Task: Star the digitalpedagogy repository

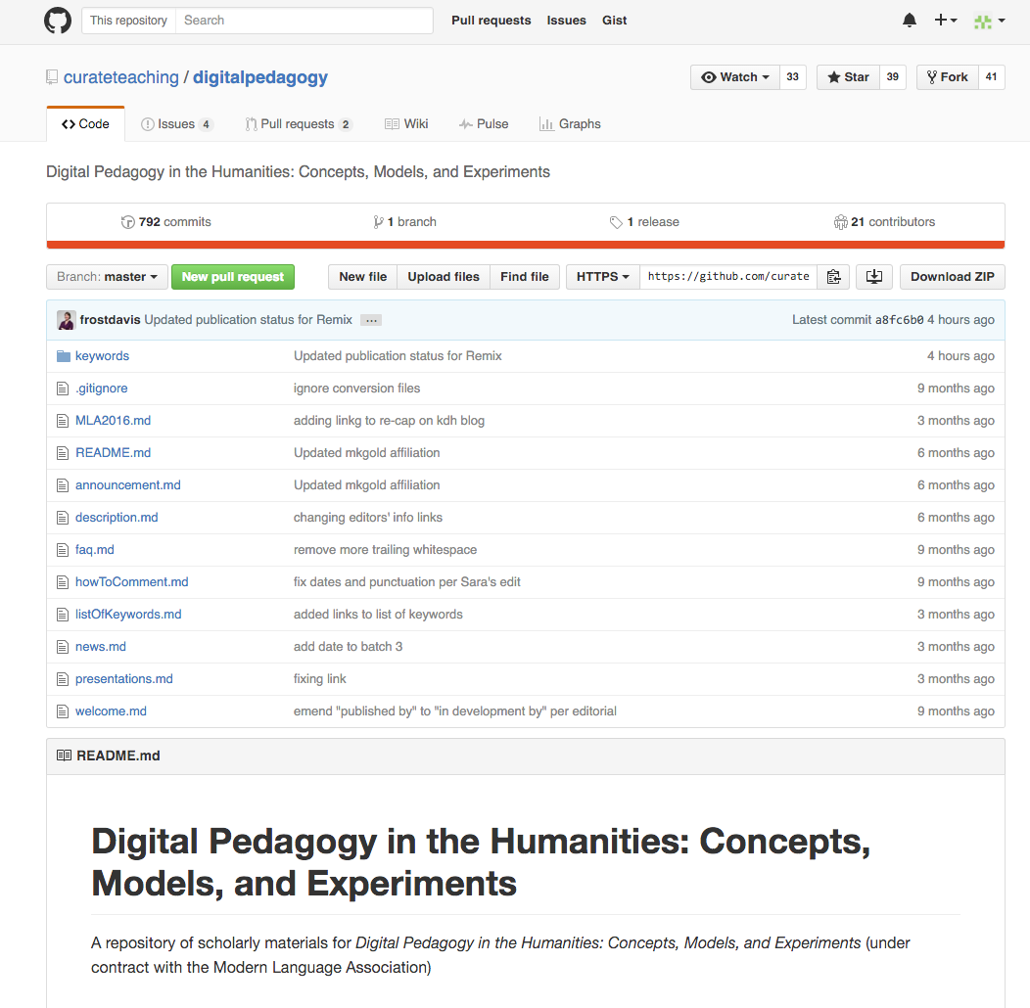Action: click(x=848, y=77)
